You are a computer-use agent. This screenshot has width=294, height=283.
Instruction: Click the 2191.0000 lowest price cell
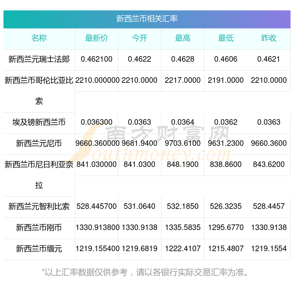tap(226, 80)
